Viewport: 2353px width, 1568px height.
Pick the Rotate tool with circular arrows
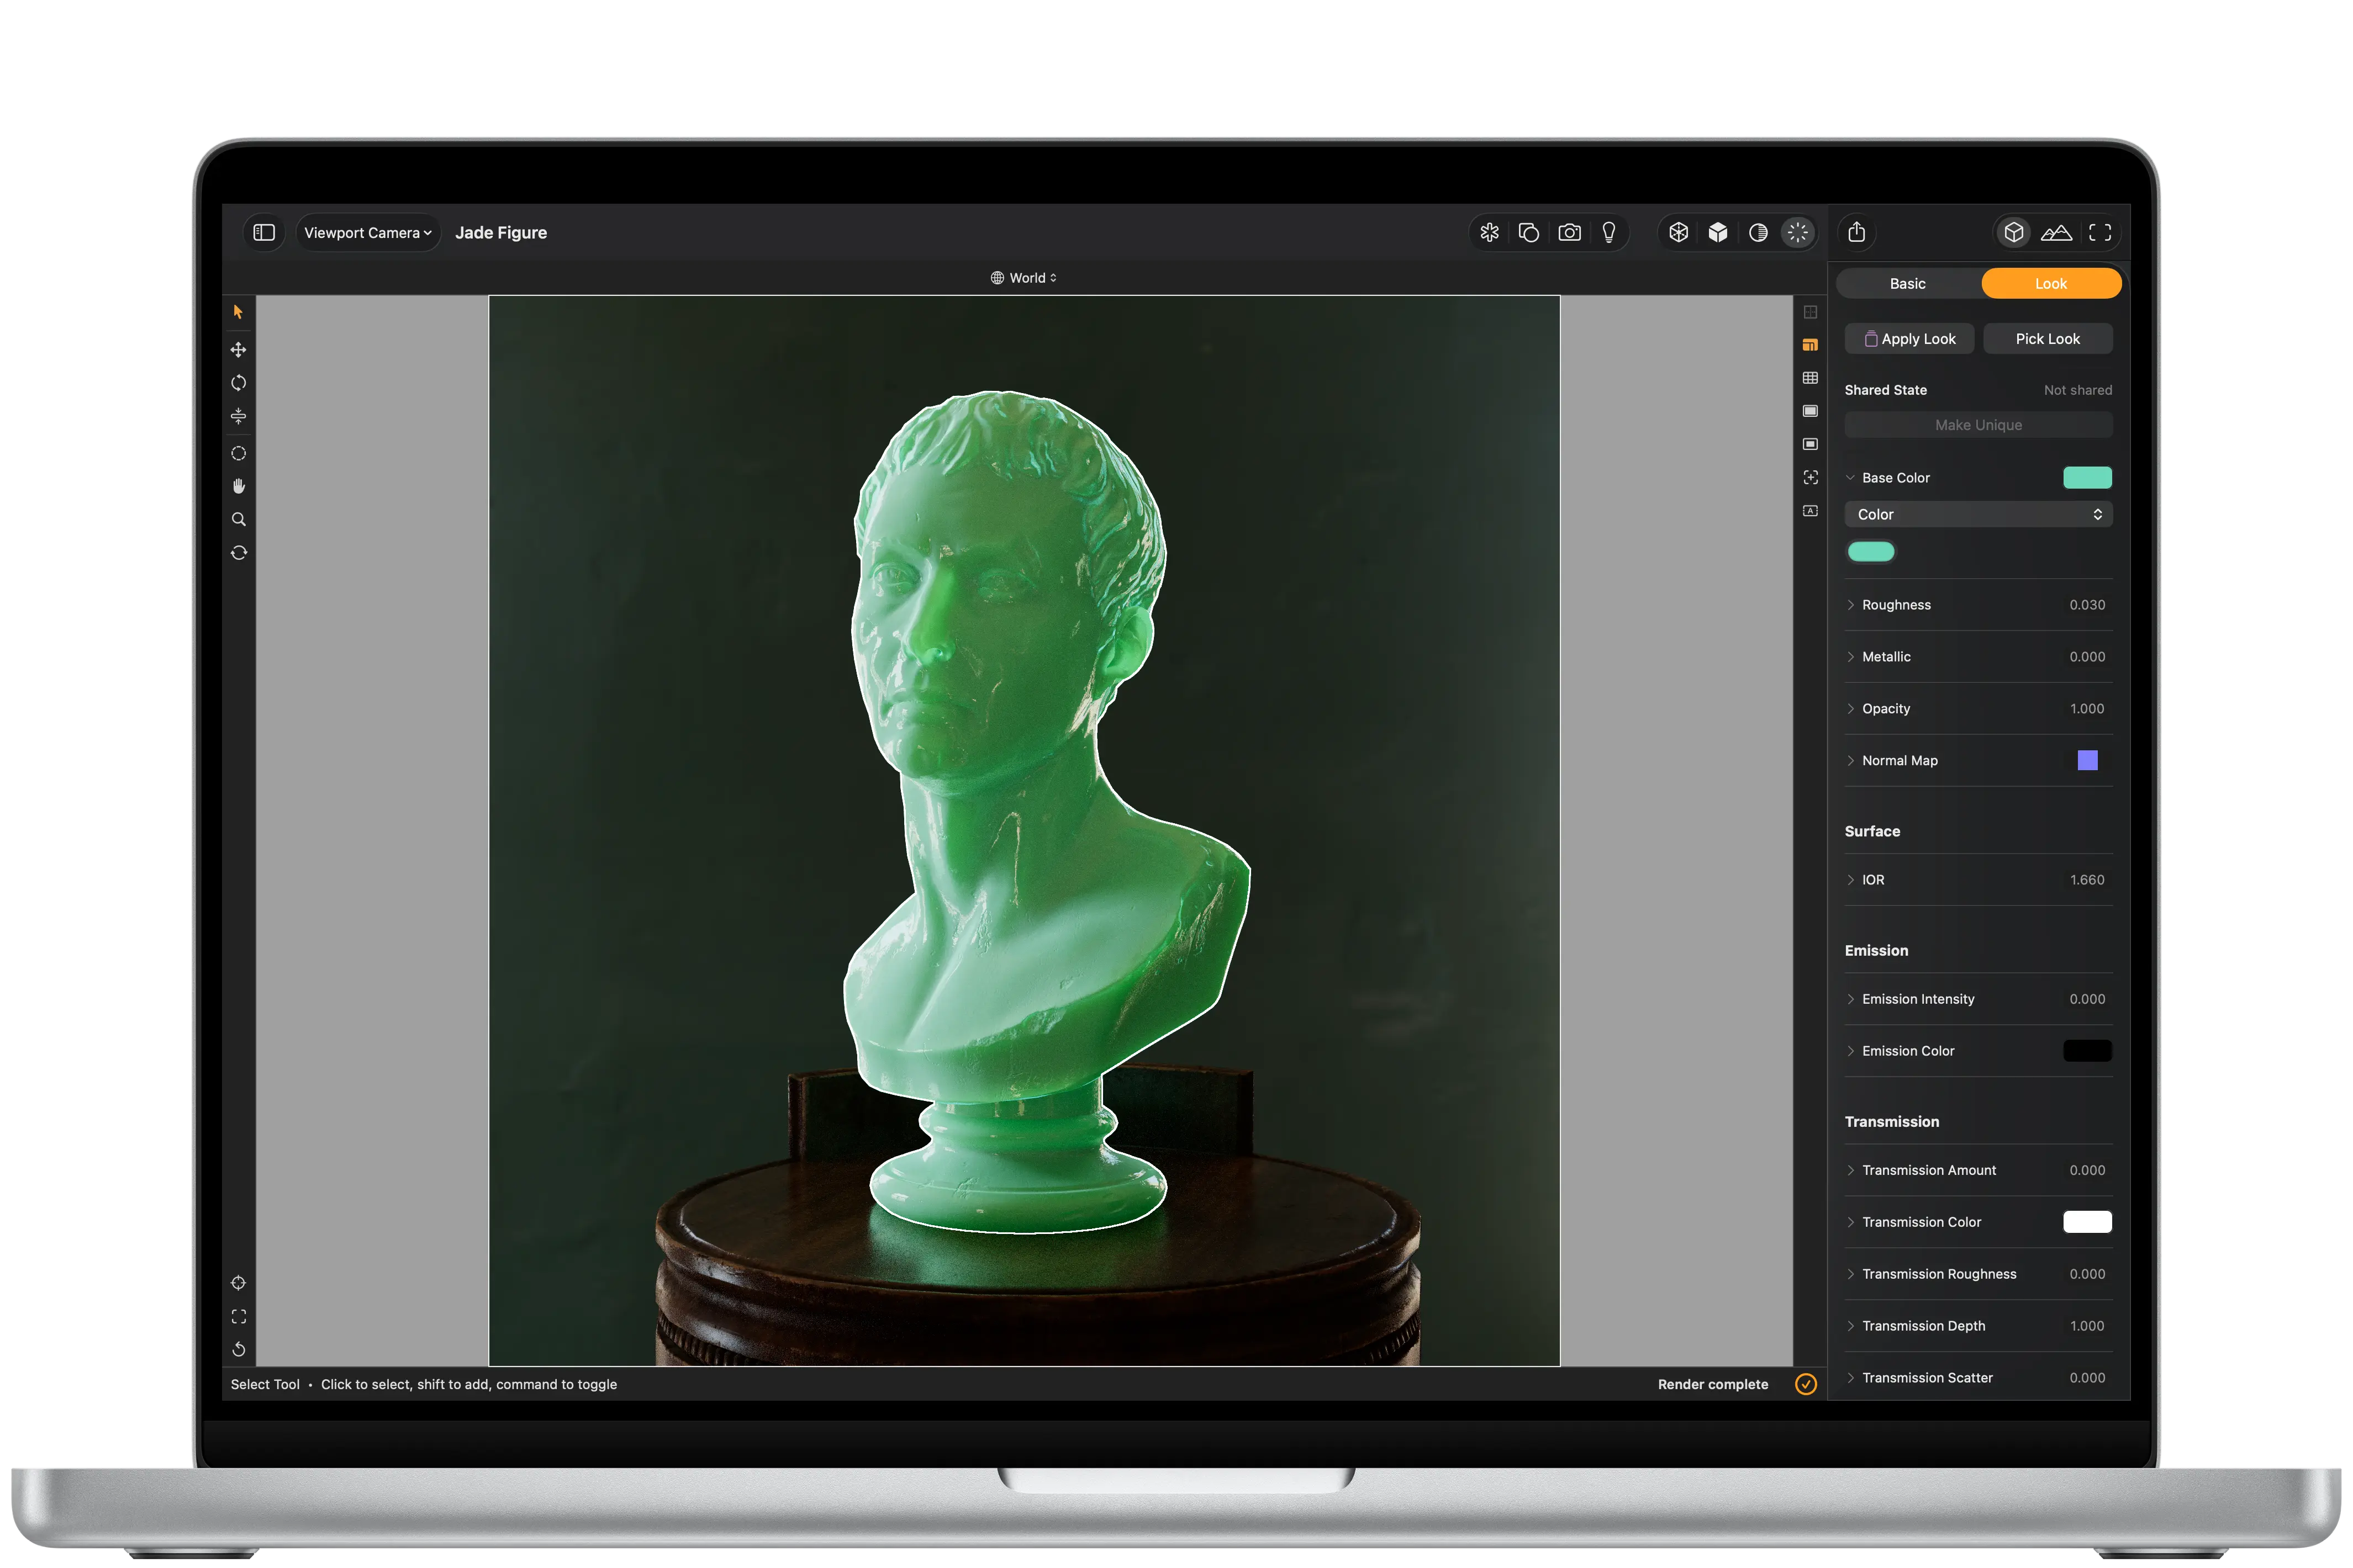[238, 383]
